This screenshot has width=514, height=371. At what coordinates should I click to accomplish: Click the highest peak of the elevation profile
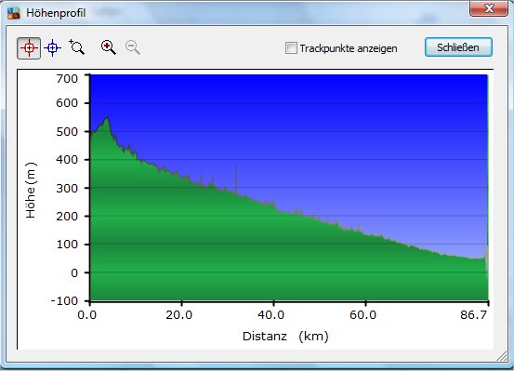(107, 117)
